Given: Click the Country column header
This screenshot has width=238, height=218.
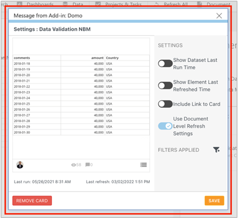Looking at the screenshot, I should tap(127, 58).
